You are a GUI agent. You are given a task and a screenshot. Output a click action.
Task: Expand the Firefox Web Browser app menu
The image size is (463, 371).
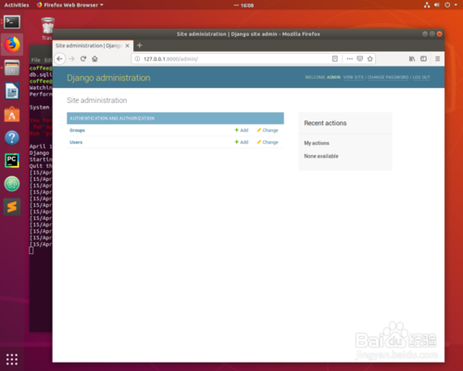tap(69, 5)
